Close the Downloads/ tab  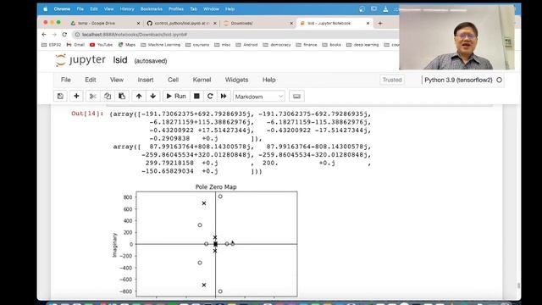pyautogui.click(x=291, y=23)
